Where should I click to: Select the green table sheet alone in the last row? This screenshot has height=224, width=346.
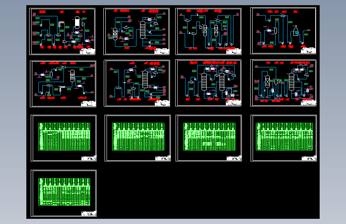click(63, 193)
